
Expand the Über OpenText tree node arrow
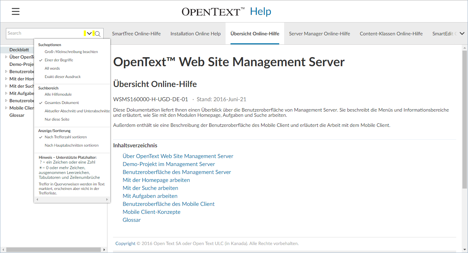6,57
